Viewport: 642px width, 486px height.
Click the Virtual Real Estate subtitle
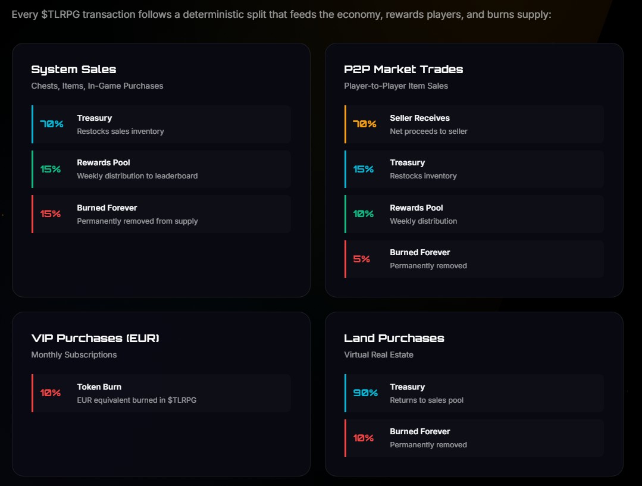coord(379,355)
